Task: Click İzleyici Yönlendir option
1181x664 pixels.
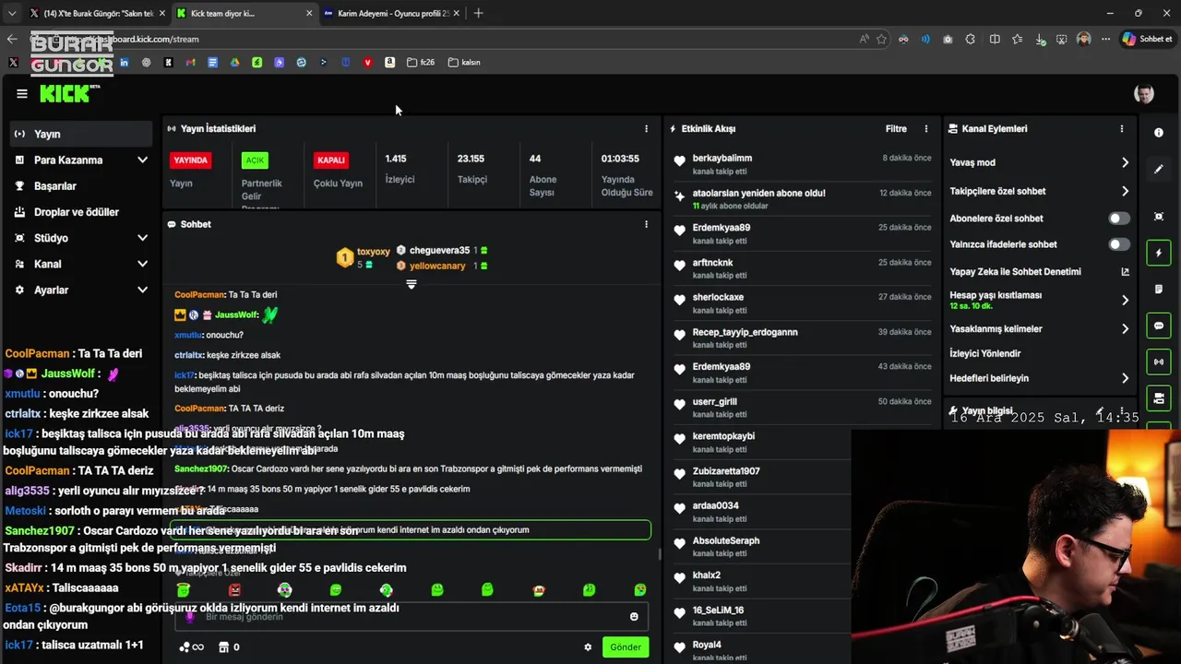Action: (985, 353)
